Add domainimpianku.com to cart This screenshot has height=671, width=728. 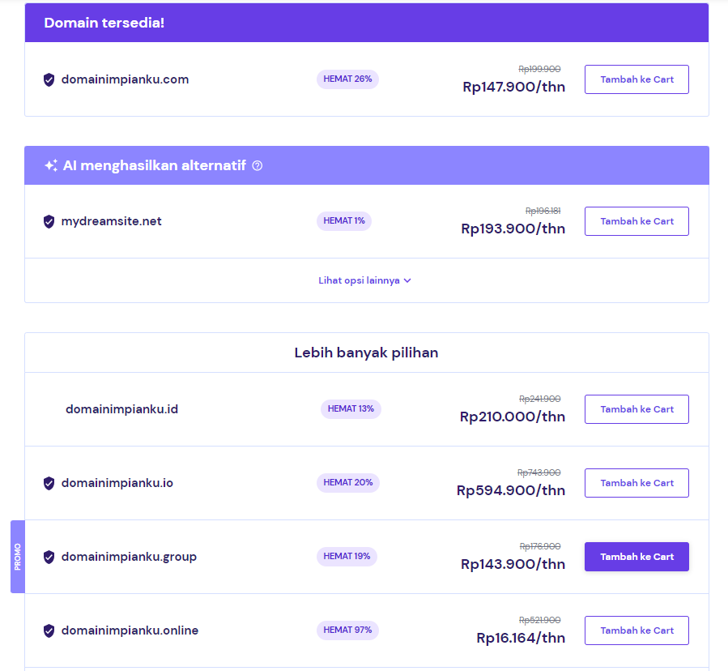click(x=636, y=79)
